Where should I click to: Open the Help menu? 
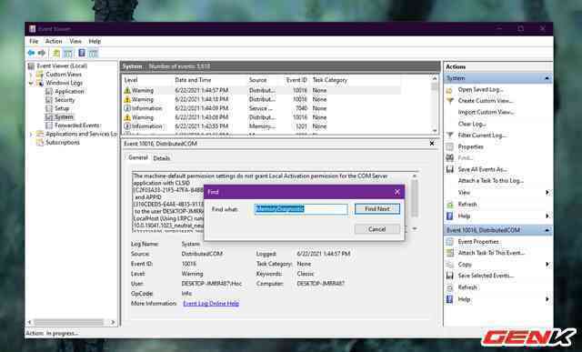(x=95, y=41)
